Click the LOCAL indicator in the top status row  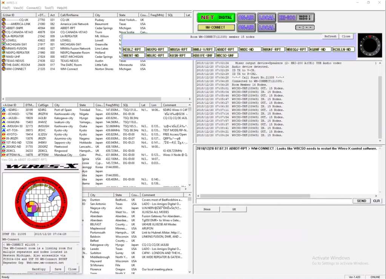click(267, 17)
